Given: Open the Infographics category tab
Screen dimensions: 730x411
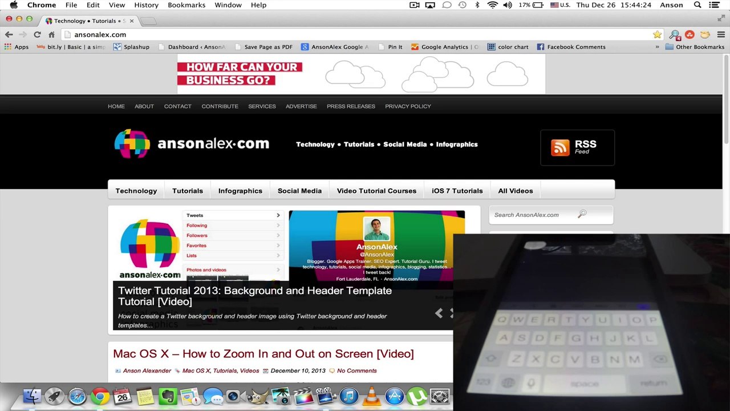Looking at the screenshot, I should tap(240, 191).
